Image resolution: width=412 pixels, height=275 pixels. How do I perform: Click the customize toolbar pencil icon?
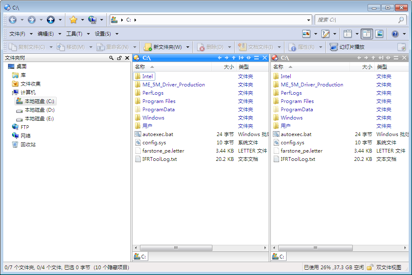pyautogui.click(x=325, y=33)
